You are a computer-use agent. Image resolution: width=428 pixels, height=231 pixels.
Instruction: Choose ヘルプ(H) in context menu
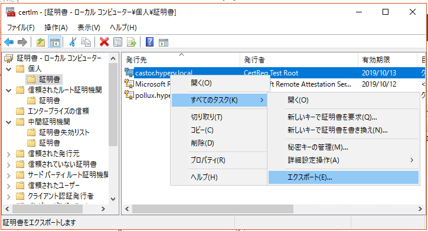(219, 177)
